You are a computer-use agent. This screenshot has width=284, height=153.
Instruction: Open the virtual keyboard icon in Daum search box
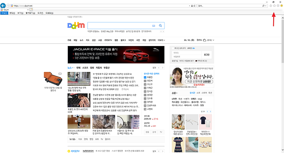[x=153, y=26]
